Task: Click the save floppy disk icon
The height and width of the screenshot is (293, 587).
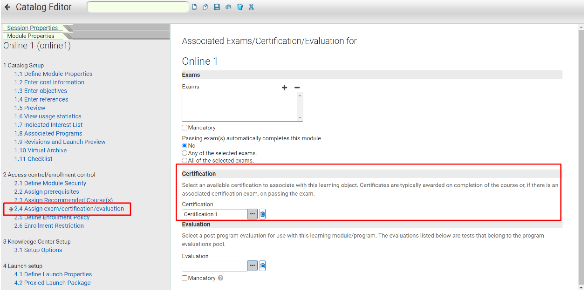Action: pos(217,7)
